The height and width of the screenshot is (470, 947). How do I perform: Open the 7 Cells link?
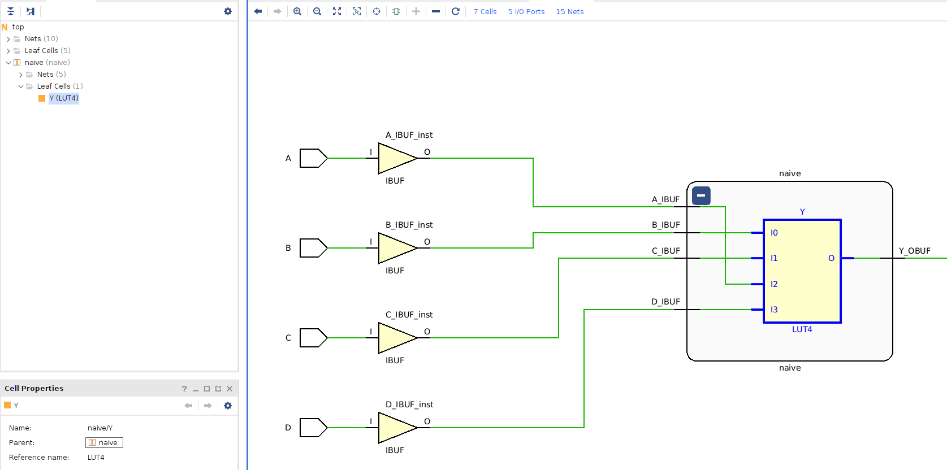(485, 11)
